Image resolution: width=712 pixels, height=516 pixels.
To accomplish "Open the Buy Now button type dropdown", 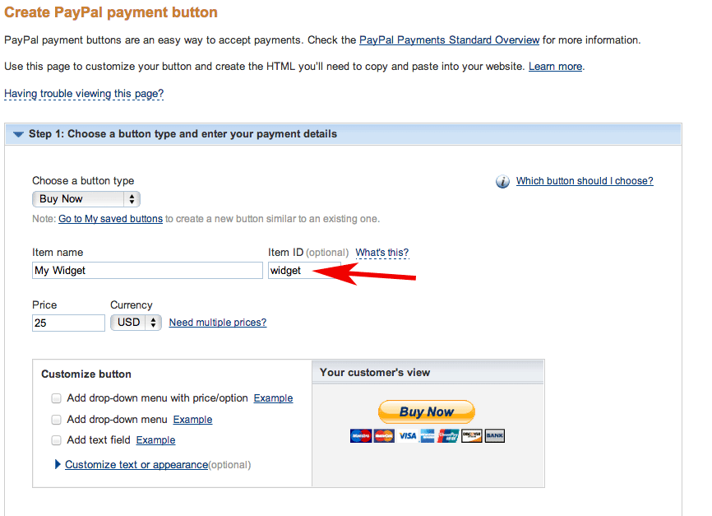I will point(86,199).
